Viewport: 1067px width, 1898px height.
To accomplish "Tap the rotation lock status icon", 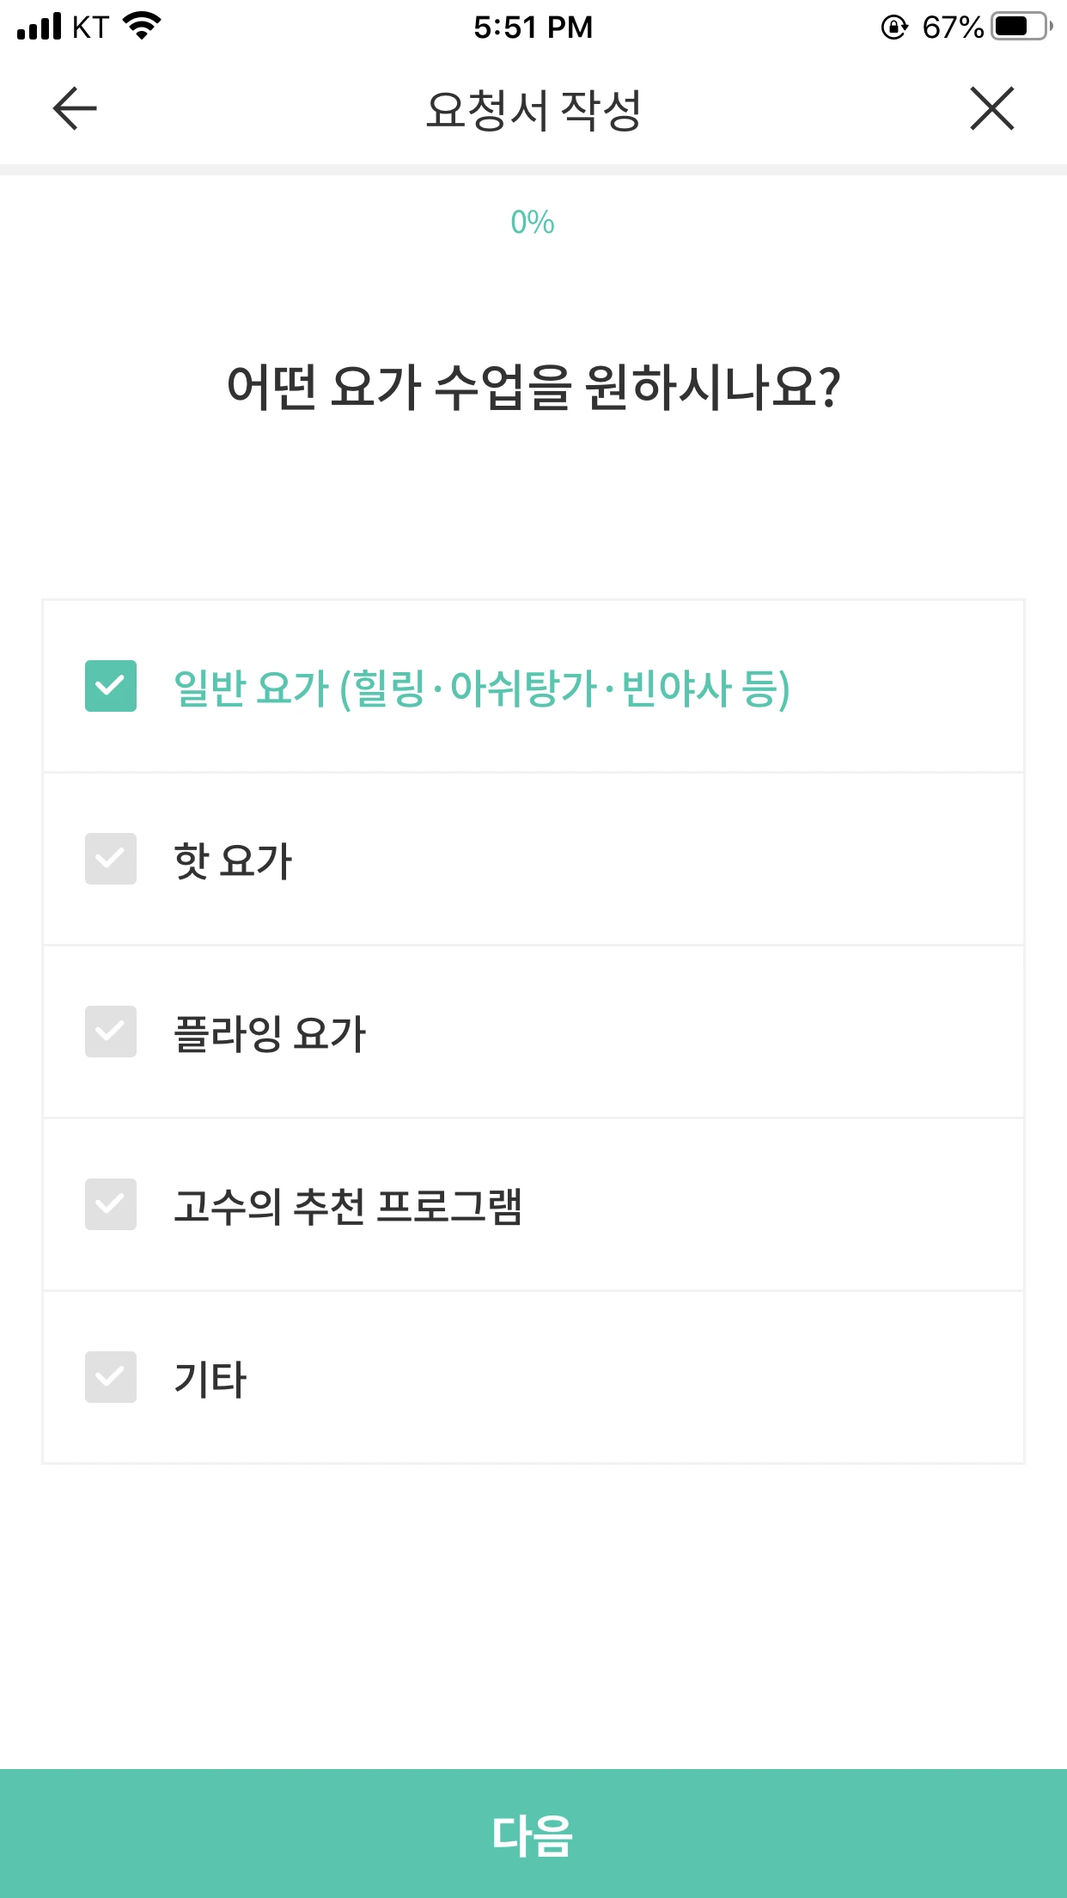I will click(x=894, y=28).
